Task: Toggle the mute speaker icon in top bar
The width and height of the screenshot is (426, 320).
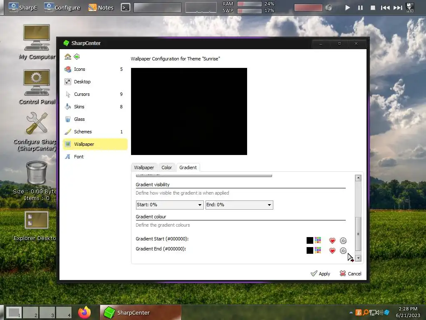Action: [329, 7]
